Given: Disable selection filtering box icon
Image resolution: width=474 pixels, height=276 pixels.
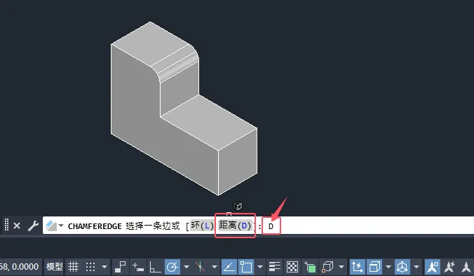Looking at the screenshot, I should tap(375, 267).
